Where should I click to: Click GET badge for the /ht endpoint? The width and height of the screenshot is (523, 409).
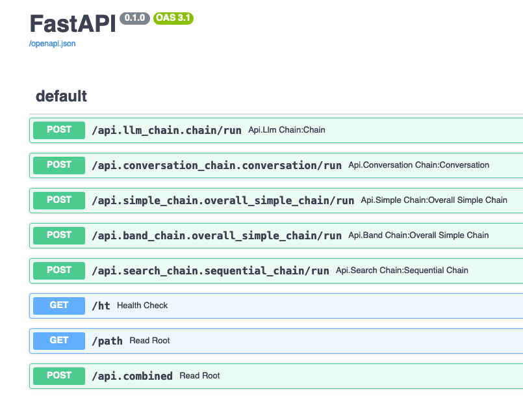click(x=59, y=306)
